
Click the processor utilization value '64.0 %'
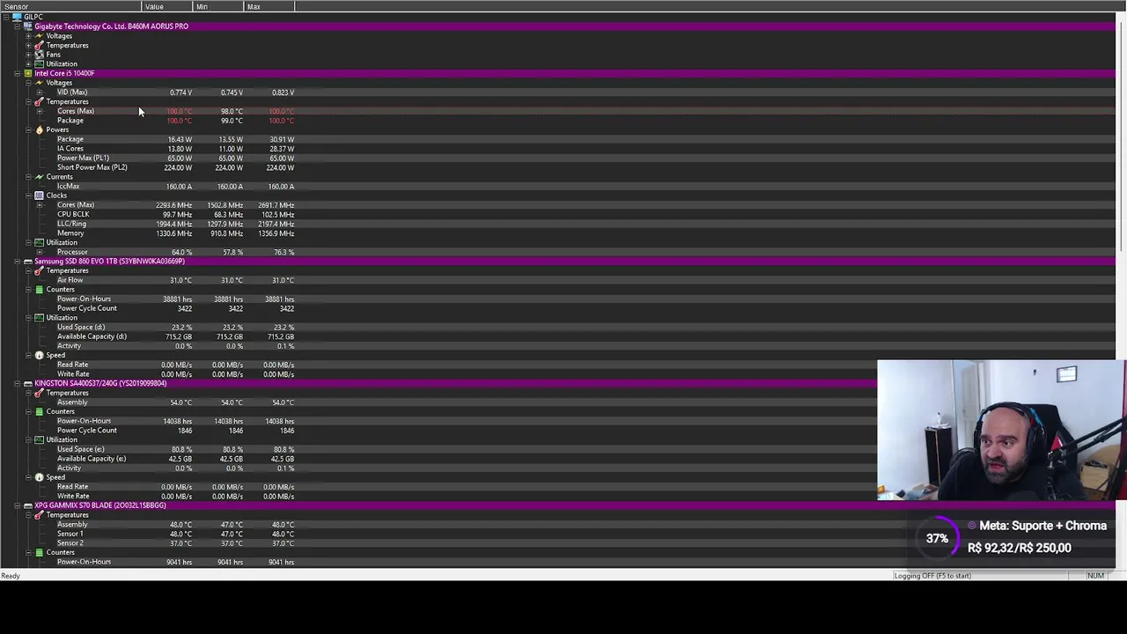click(181, 252)
